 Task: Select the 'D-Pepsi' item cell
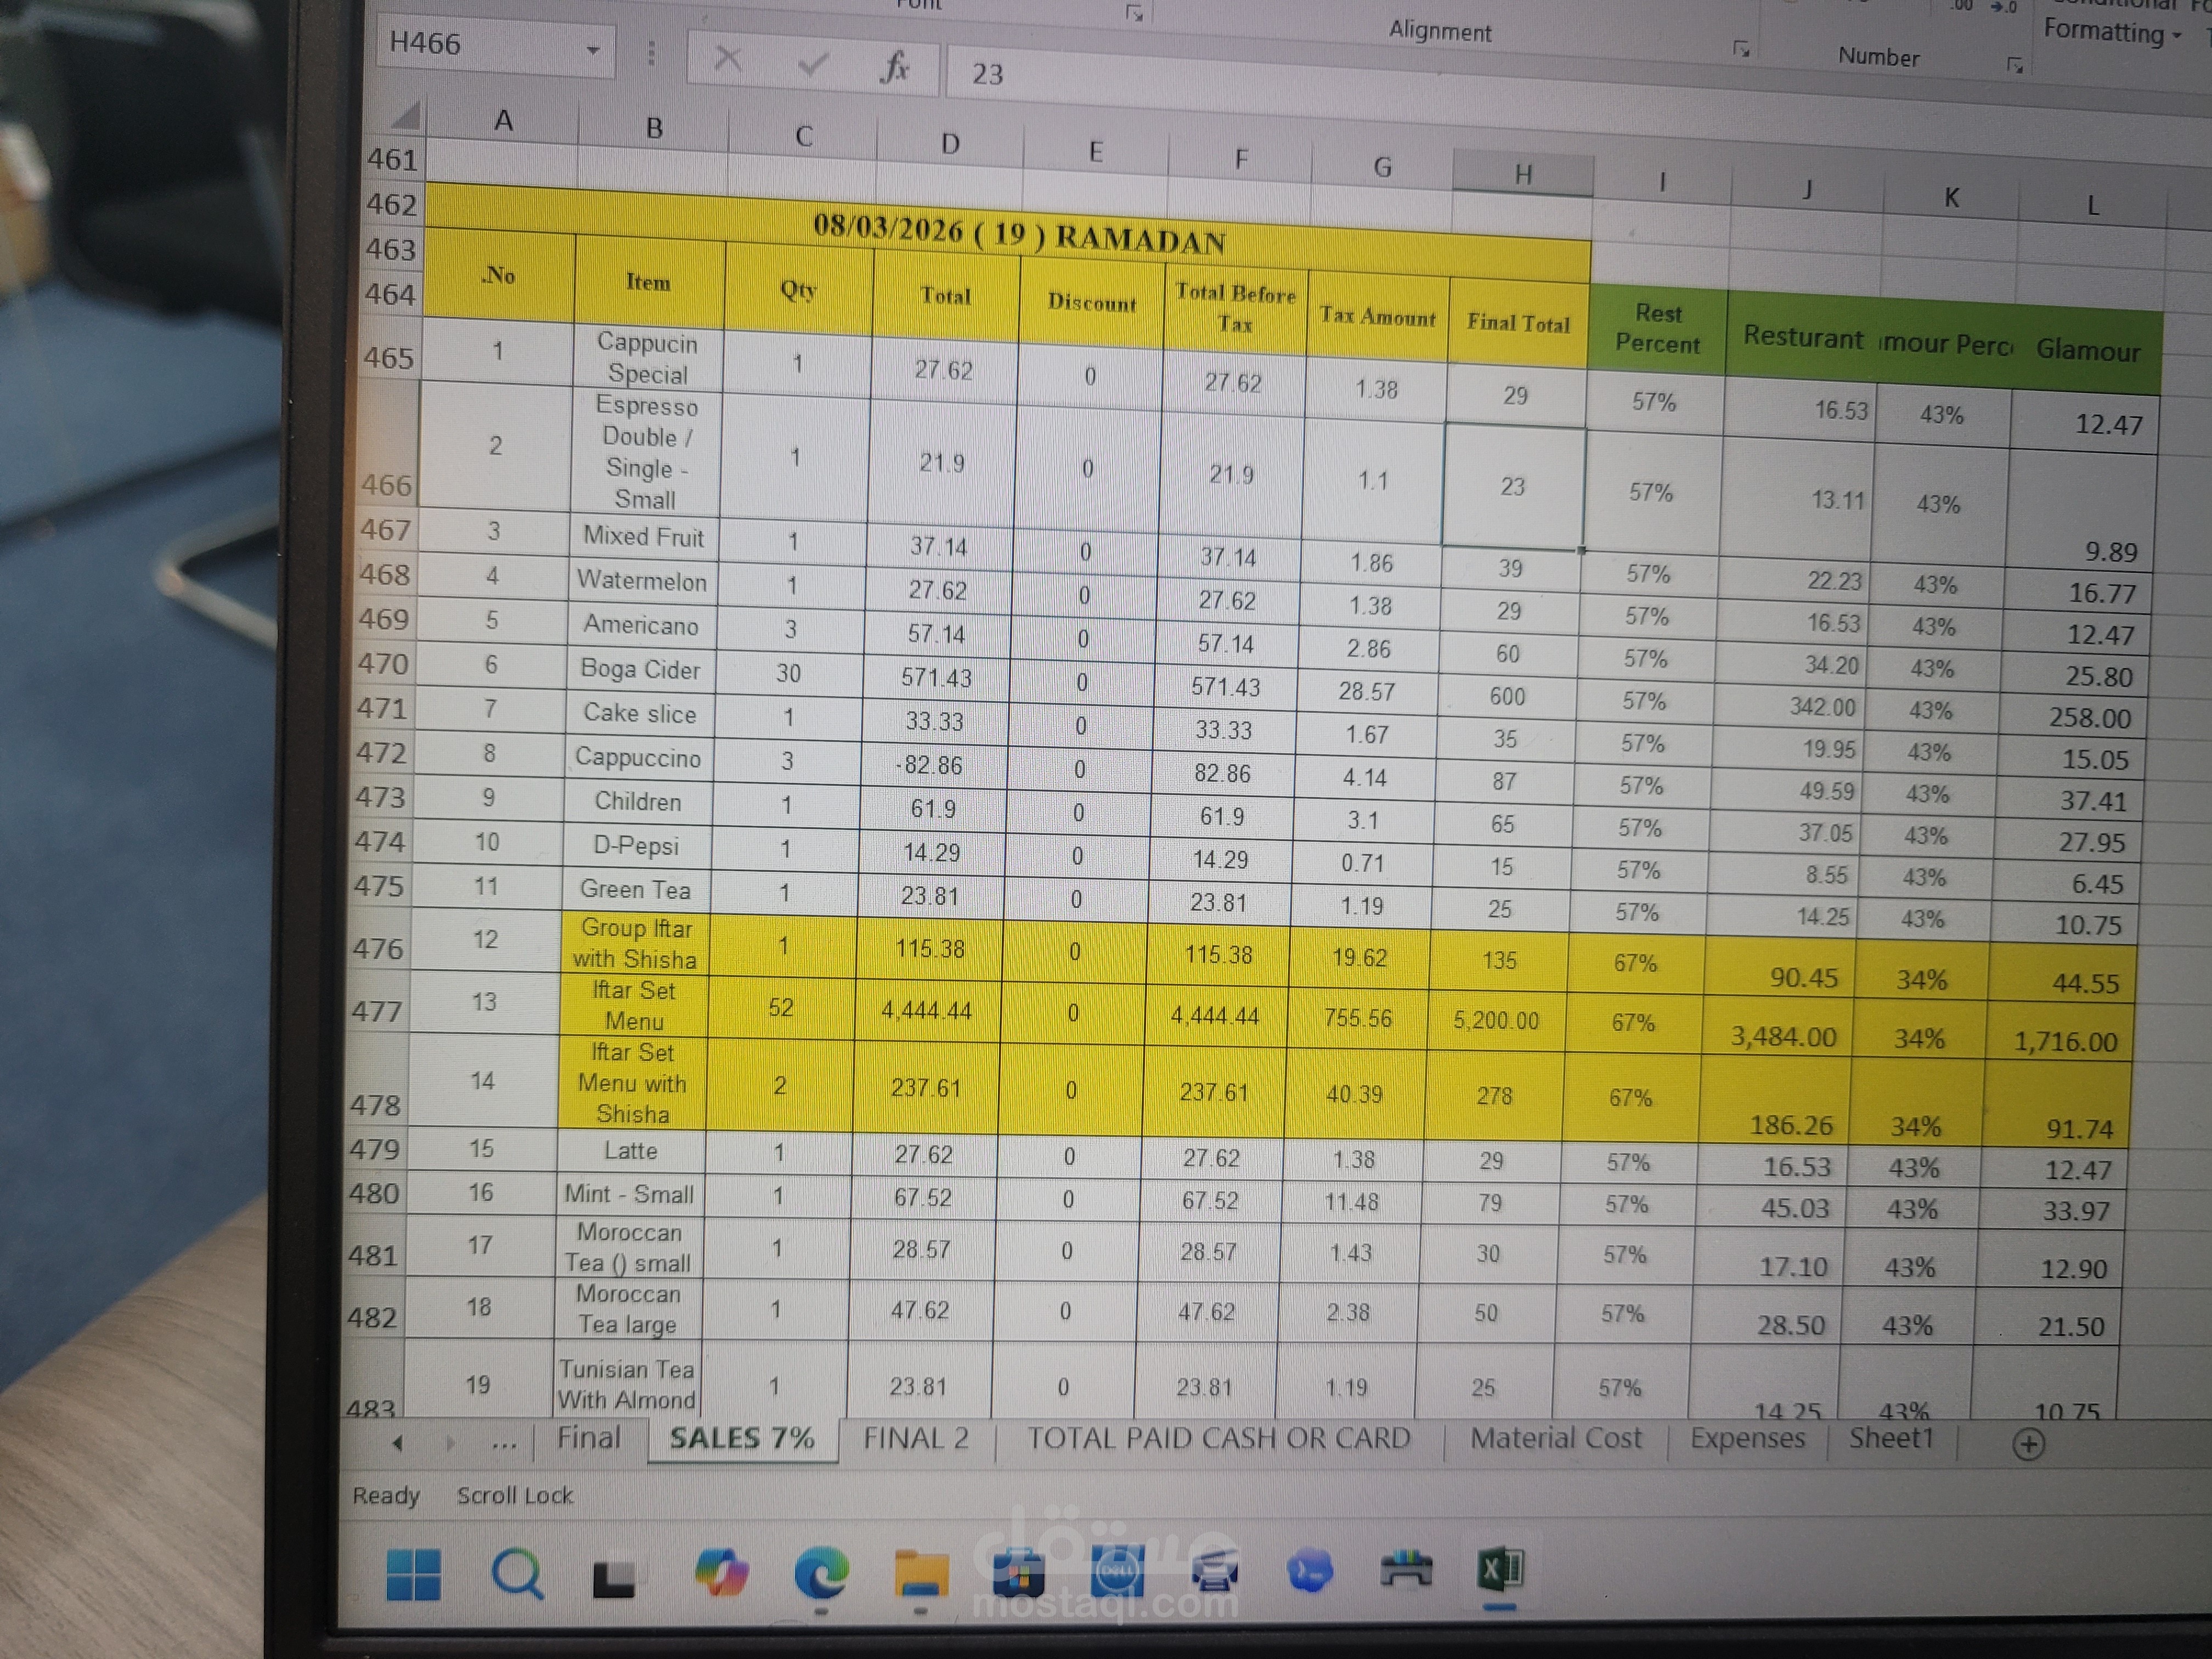(x=636, y=846)
